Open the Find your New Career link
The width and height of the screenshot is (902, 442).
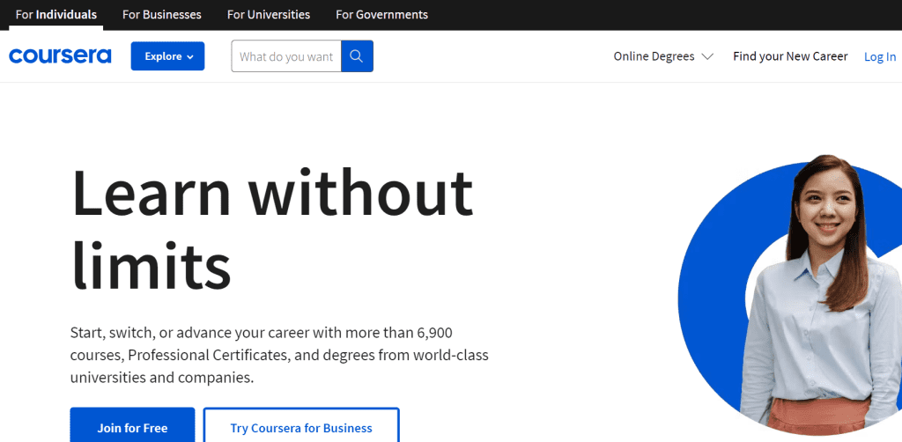coord(790,56)
